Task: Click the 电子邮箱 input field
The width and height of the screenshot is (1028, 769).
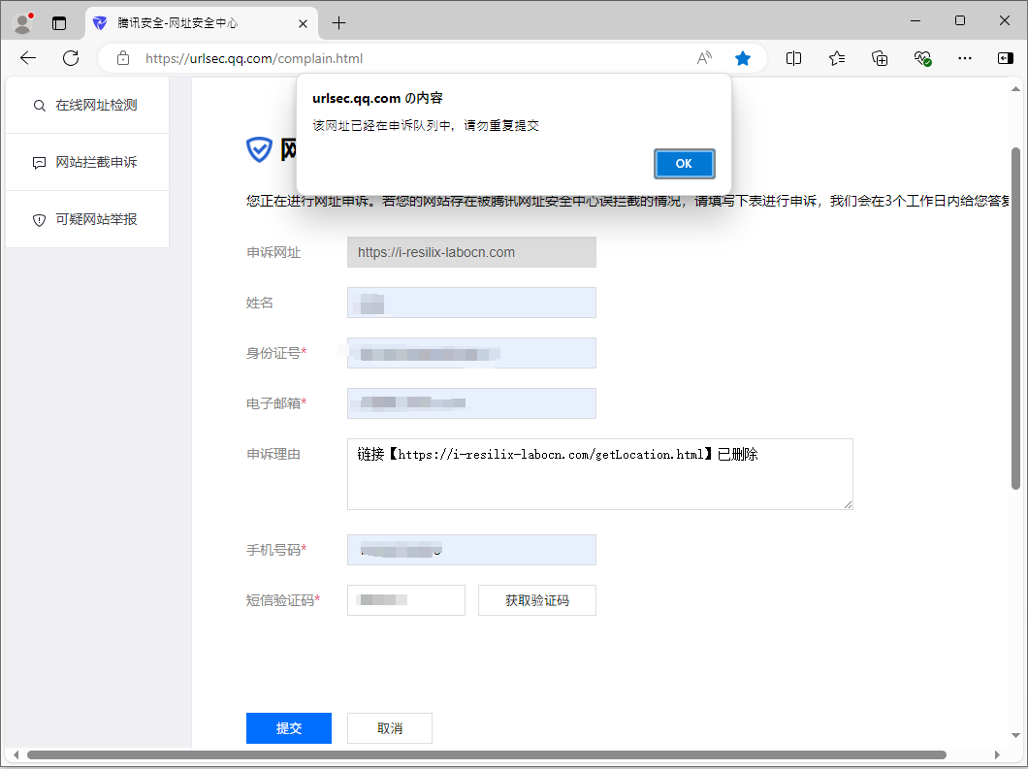Action: pyautogui.click(x=471, y=403)
